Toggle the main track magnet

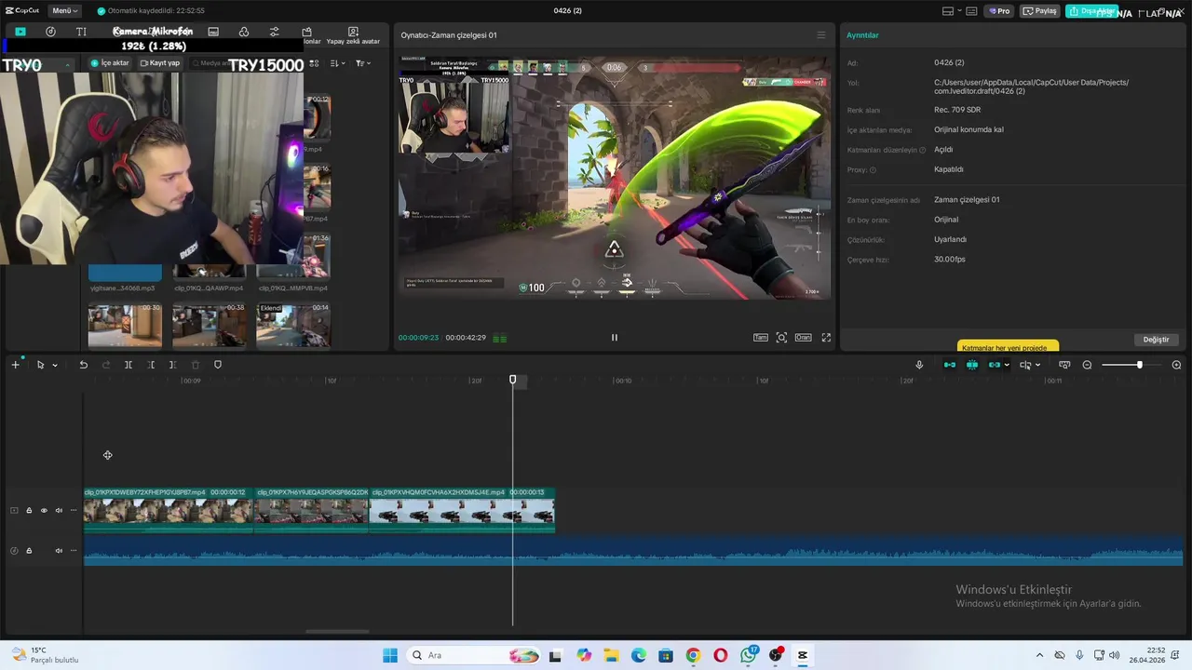click(950, 365)
